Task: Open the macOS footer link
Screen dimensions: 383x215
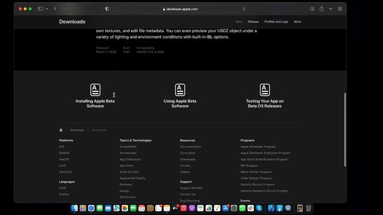Action: [64, 159]
